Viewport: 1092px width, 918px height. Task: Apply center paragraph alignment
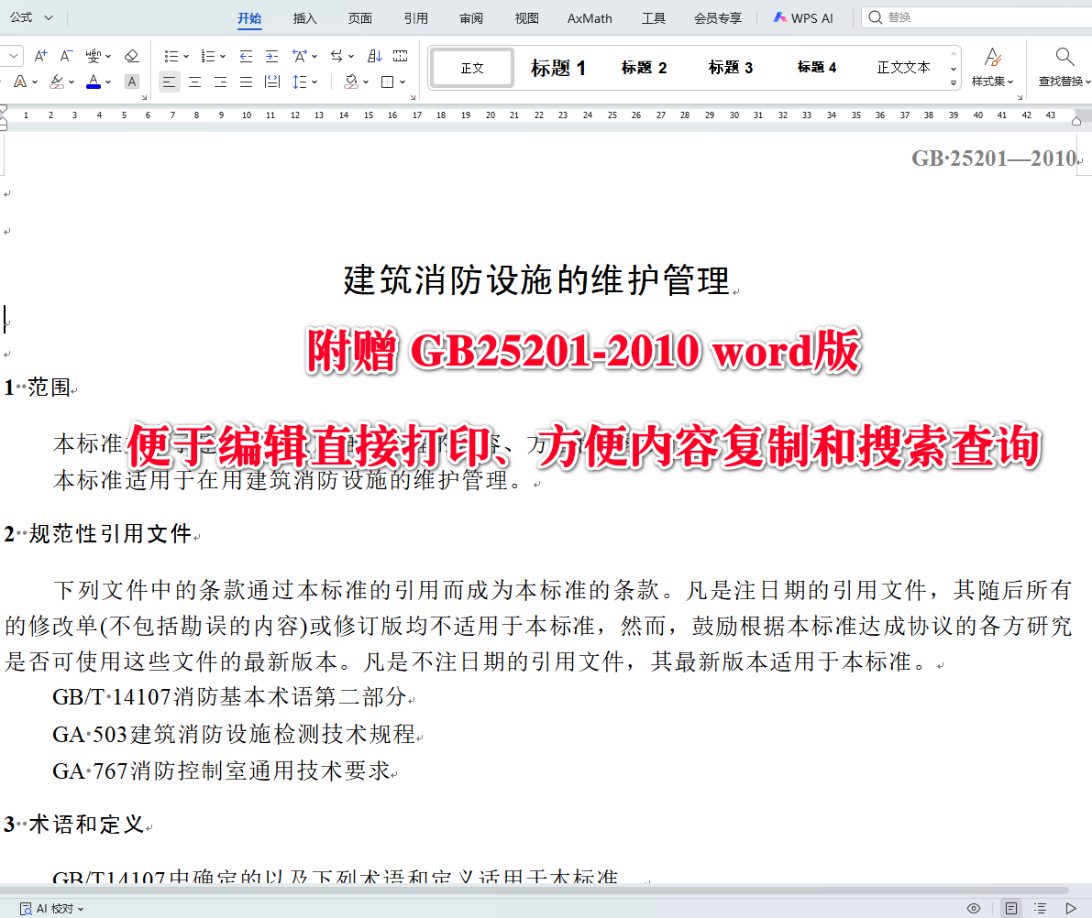pos(194,82)
